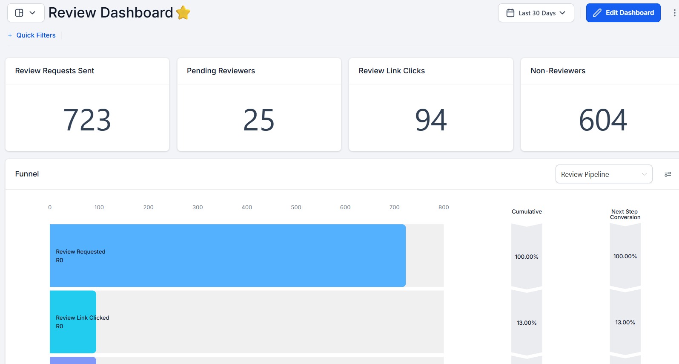This screenshot has width=679, height=364.
Task: Click the Funnel widget title
Action: pyautogui.click(x=27, y=174)
